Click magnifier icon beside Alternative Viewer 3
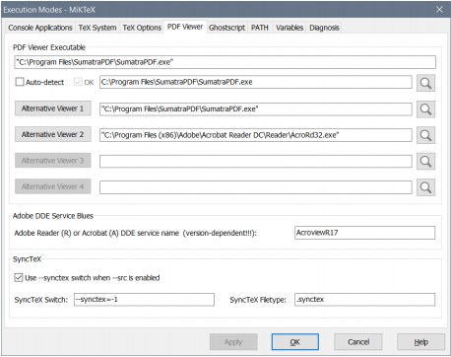This screenshot has height=357, width=451. pyautogui.click(x=425, y=161)
